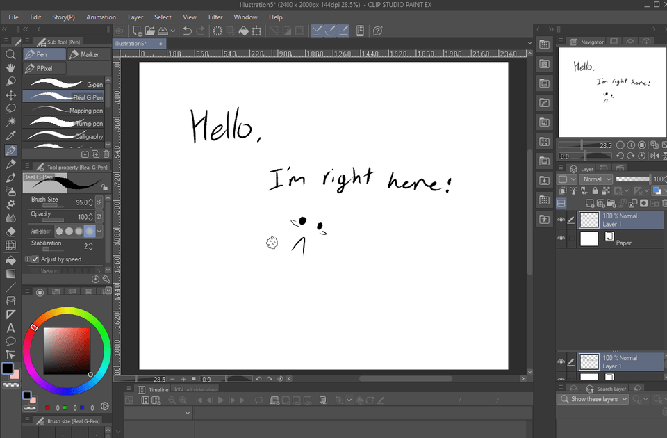Choose the Mapping pen brush

(x=64, y=110)
